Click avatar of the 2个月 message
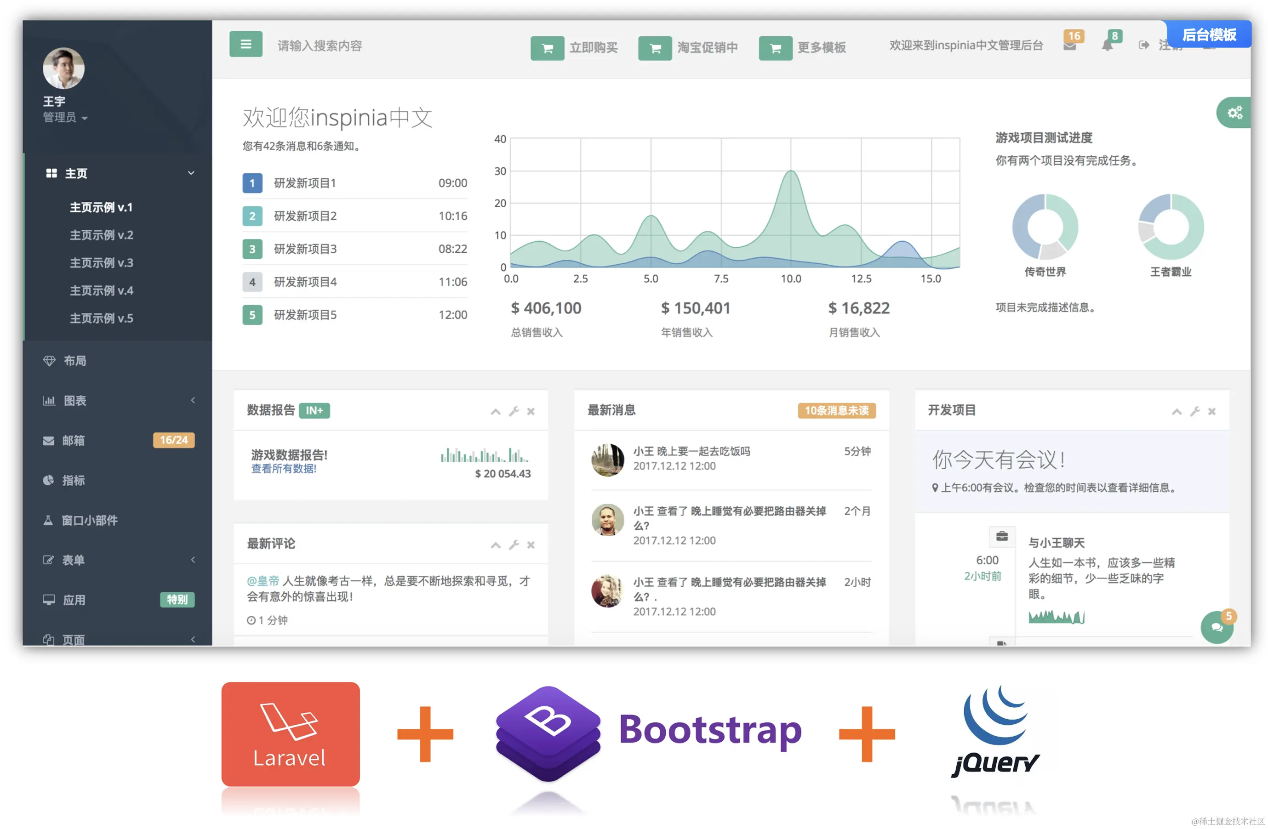1268x829 pixels. [607, 520]
